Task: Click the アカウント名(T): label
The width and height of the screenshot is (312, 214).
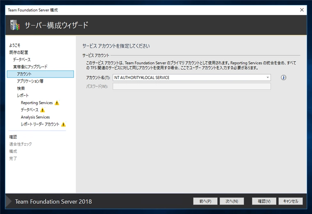Action: pyautogui.click(x=98, y=78)
